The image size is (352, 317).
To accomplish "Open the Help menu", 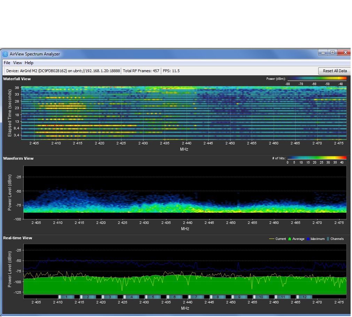I will click(x=29, y=63).
